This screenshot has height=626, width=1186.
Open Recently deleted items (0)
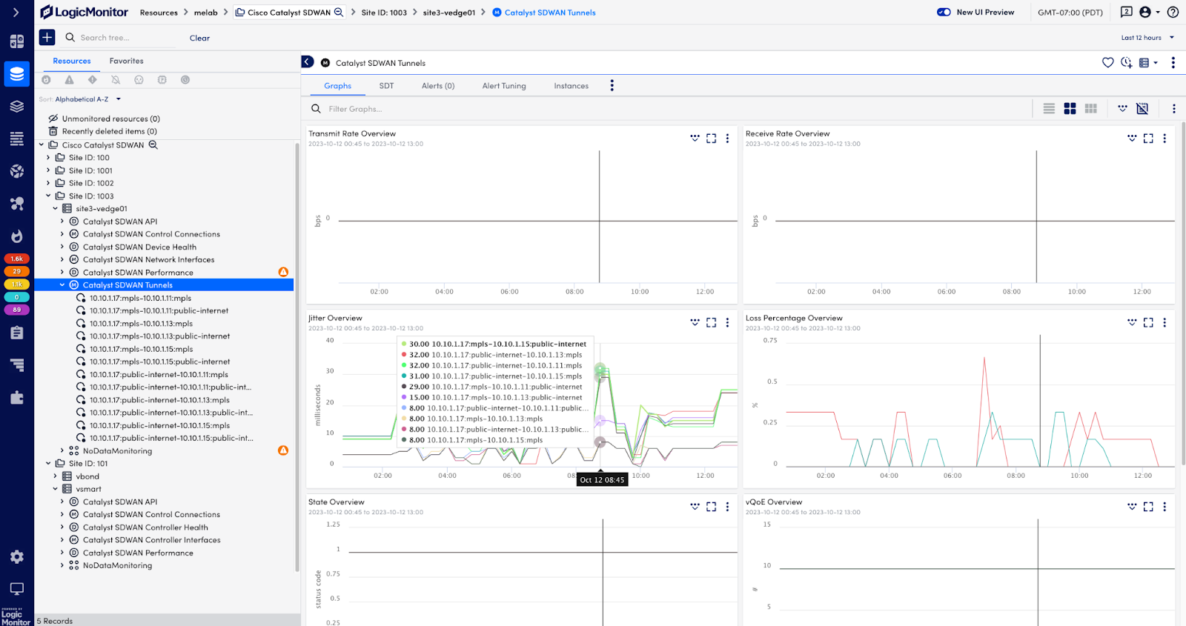coord(109,131)
